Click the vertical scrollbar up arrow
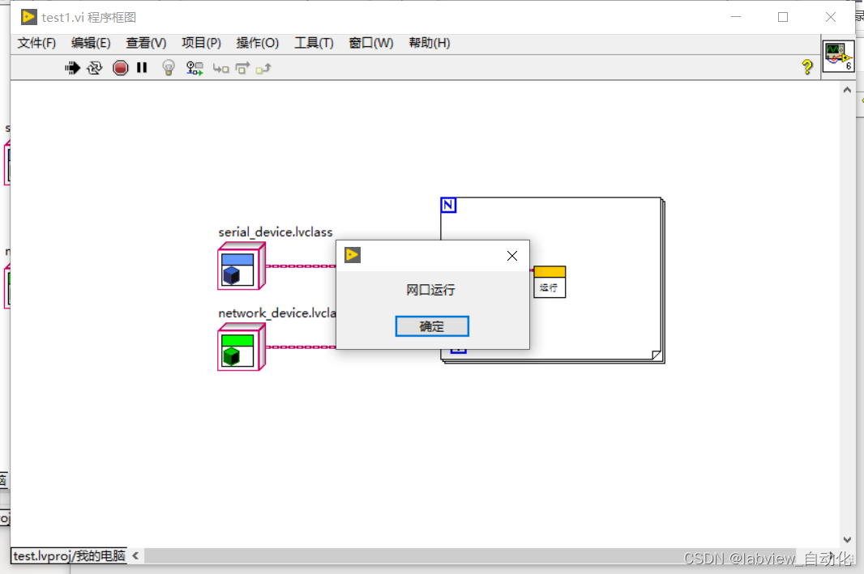Image resolution: width=864 pixels, height=574 pixels. click(847, 90)
